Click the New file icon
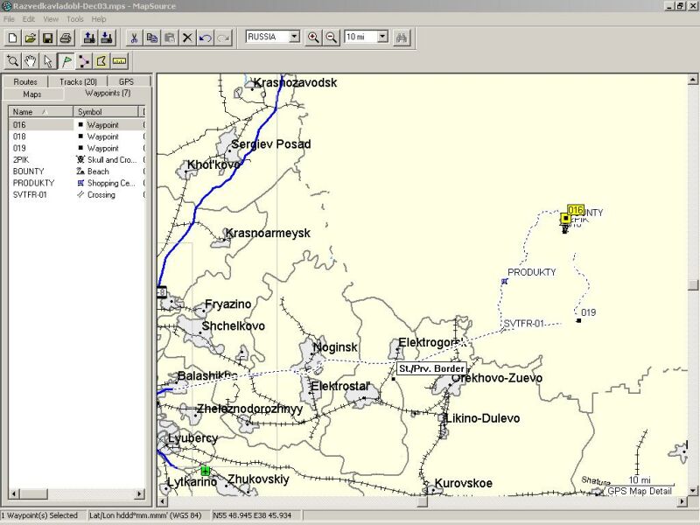The image size is (700, 525). pos(12,38)
